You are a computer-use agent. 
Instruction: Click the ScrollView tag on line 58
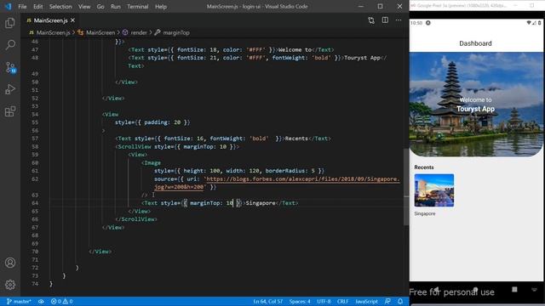(135, 147)
